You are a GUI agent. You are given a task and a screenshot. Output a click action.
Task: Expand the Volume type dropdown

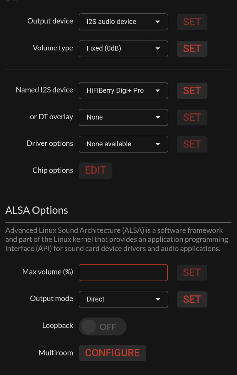pyautogui.click(x=123, y=49)
